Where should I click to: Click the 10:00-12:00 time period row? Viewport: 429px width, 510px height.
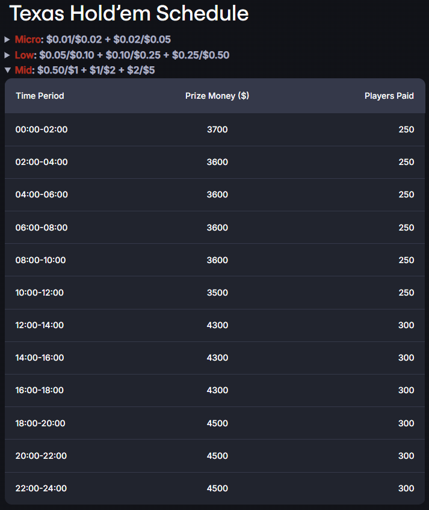tap(215, 293)
